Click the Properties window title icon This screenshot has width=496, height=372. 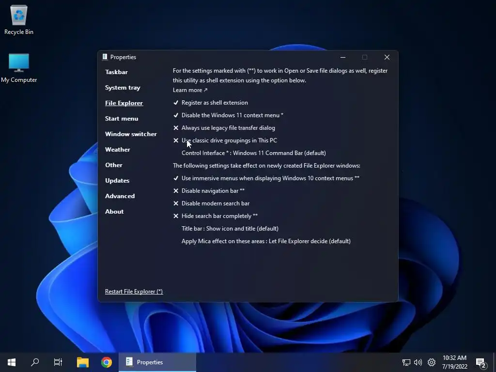coord(105,57)
